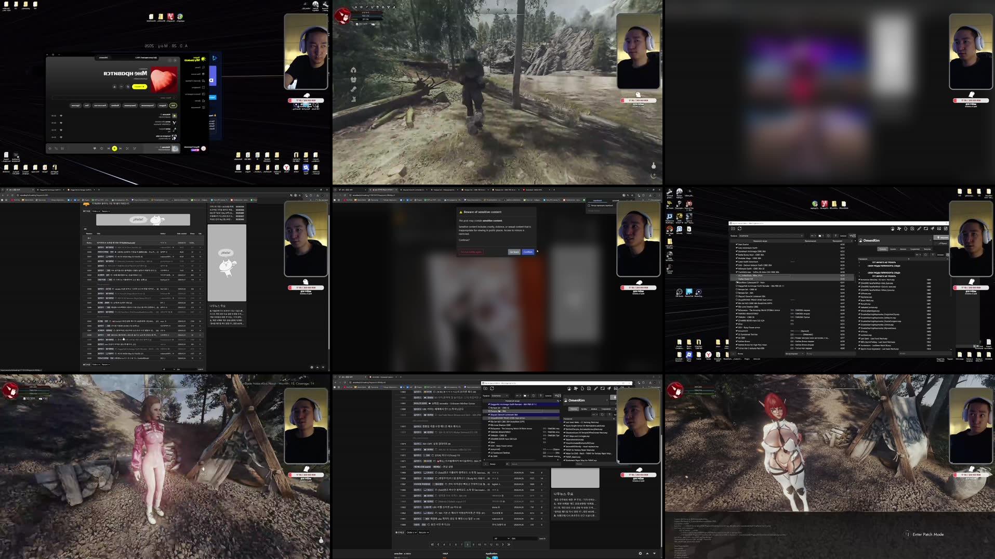Click the yellow Слушать button under the playlist title
995x559 pixels.
point(139,86)
